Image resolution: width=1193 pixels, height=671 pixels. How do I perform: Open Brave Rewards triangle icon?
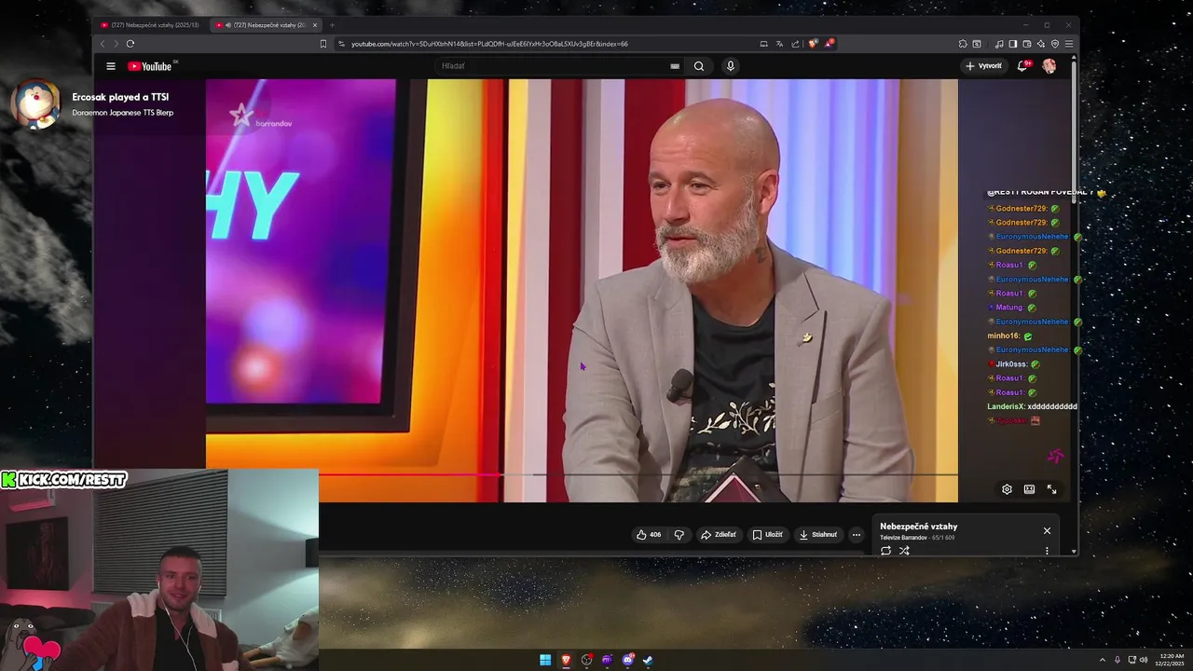tap(830, 44)
